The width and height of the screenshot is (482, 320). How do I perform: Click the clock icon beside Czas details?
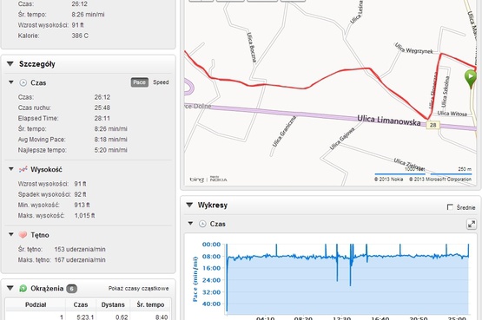click(x=23, y=82)
